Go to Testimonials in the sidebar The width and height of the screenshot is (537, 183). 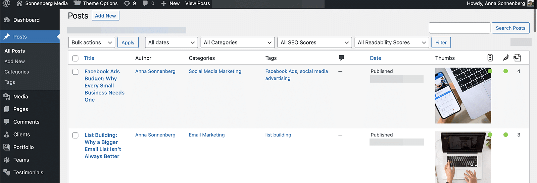[28, 173]
